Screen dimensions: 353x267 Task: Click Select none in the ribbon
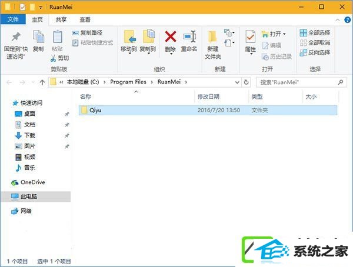[x=315, y=42]
